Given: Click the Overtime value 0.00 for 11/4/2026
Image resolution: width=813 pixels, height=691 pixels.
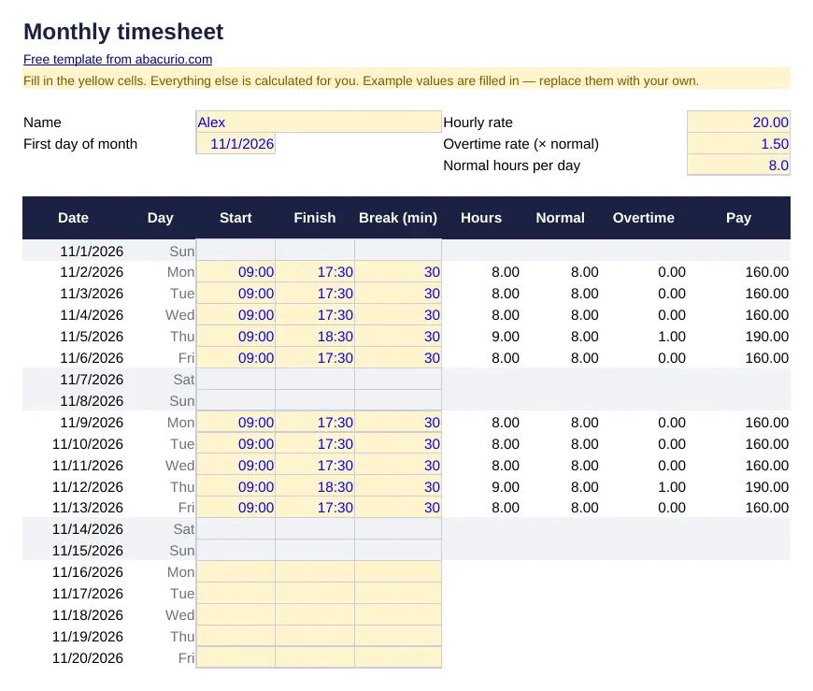Looking at the screenshot, I should click(672, 315).
